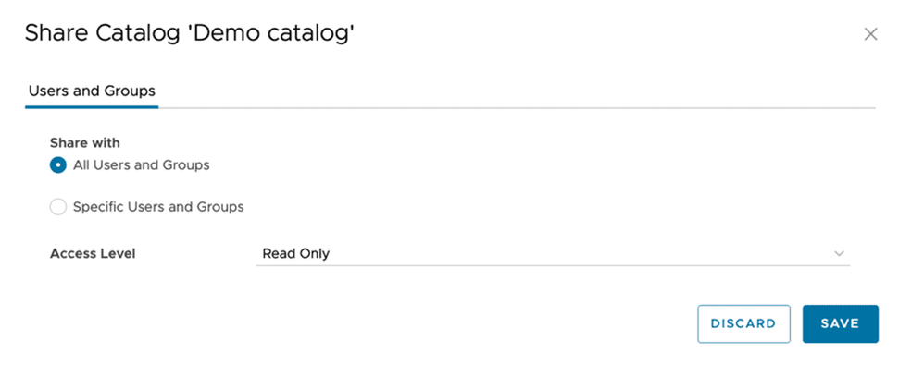This screenshot has width=899, height=365.
Task: Click the X icon in the dialog header
Action: tap(870, 34)
